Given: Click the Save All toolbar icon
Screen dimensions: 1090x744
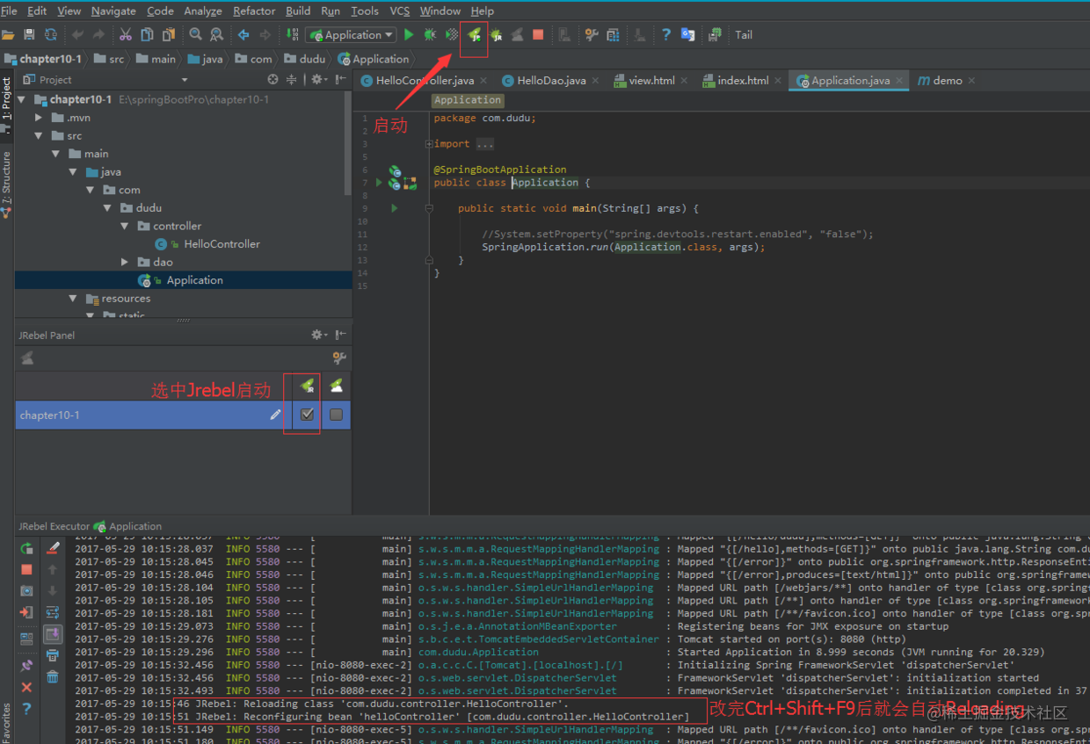Looking at the screenshot, I should (x=29, y=35).
